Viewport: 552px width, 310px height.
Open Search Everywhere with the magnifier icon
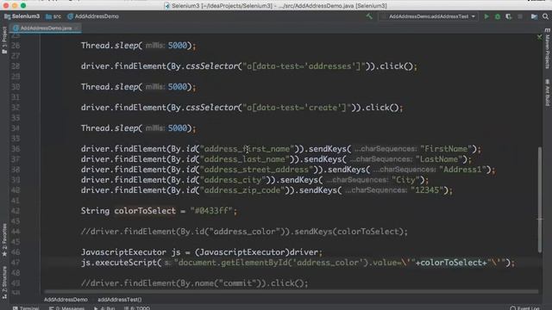click(545, 16)
